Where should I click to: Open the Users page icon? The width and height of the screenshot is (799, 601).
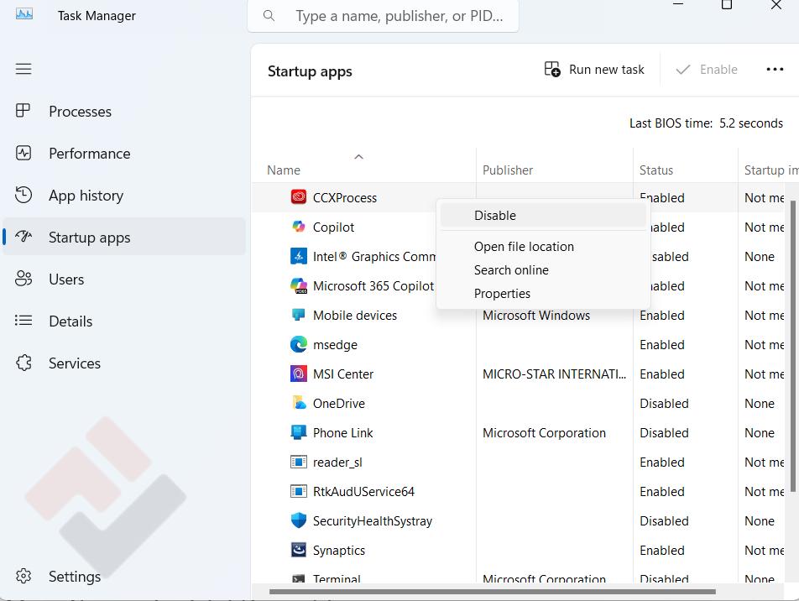point(23,279)
